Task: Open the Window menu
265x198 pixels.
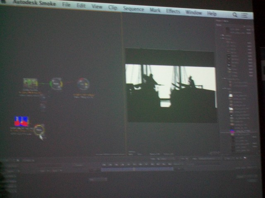Action: coord(193,12)
